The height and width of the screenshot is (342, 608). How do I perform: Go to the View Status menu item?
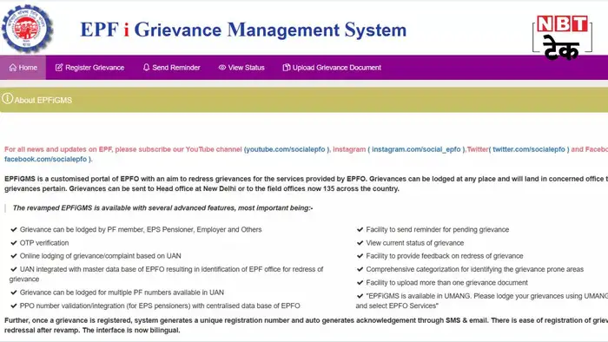pyautogui.click(x=241, y=68)
